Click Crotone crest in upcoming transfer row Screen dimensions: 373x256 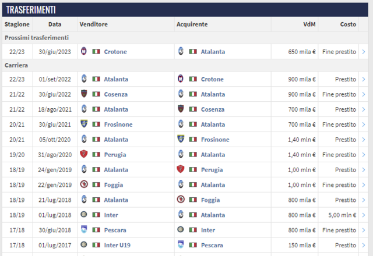coord(84,51)
